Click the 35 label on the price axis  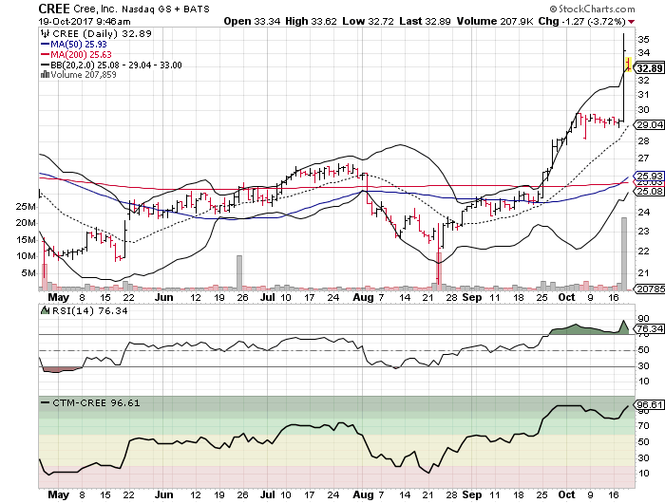643,40
